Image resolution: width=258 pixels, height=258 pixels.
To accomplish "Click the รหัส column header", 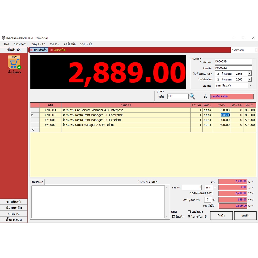I will 50,105.
